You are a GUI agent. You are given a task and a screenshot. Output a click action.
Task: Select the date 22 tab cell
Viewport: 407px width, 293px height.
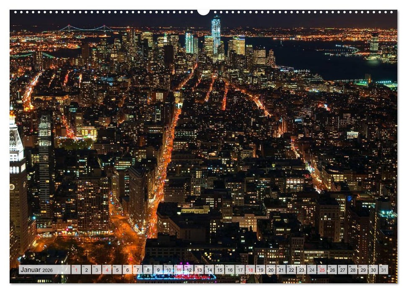tap(291, 270)
